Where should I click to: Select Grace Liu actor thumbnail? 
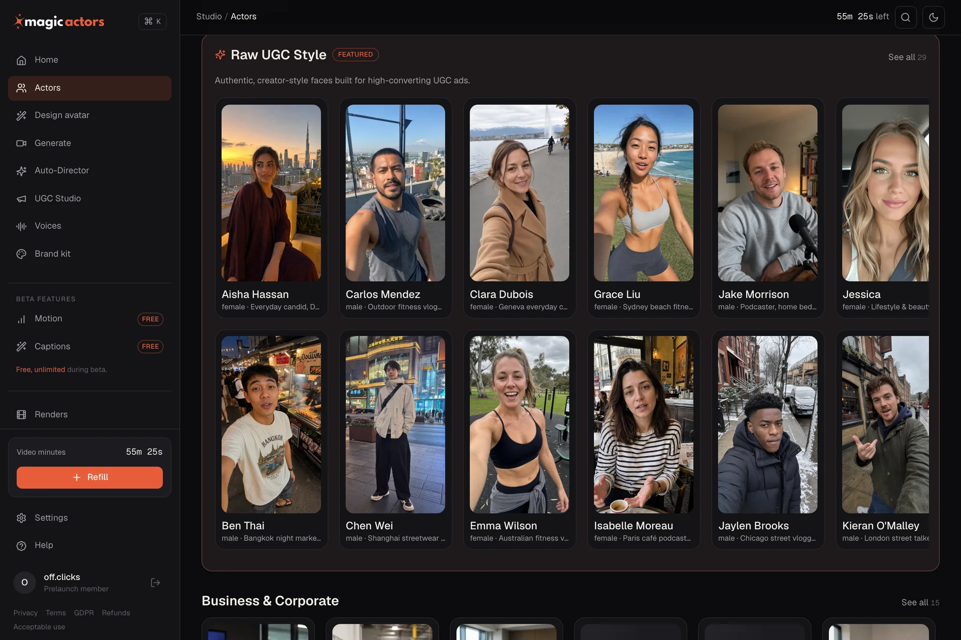(643, 193)
